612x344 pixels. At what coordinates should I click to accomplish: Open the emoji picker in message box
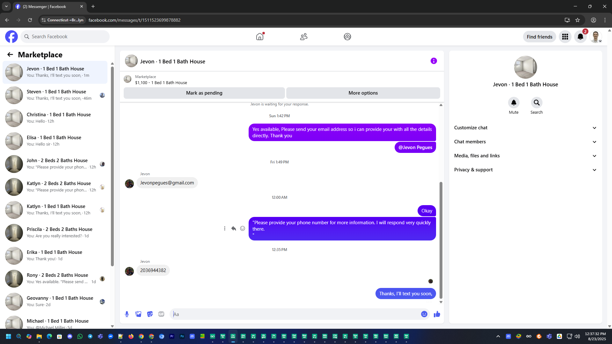[424, 314]
